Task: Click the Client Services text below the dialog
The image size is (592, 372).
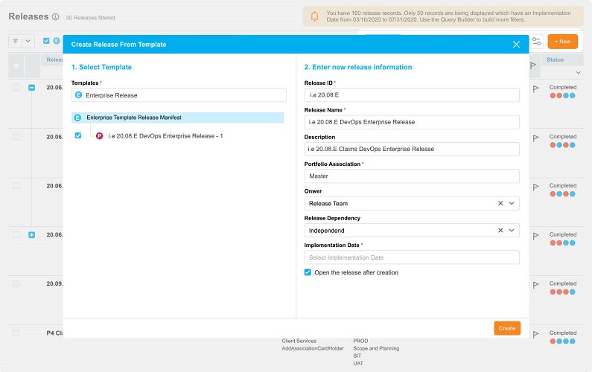Action: click(299, 341)
